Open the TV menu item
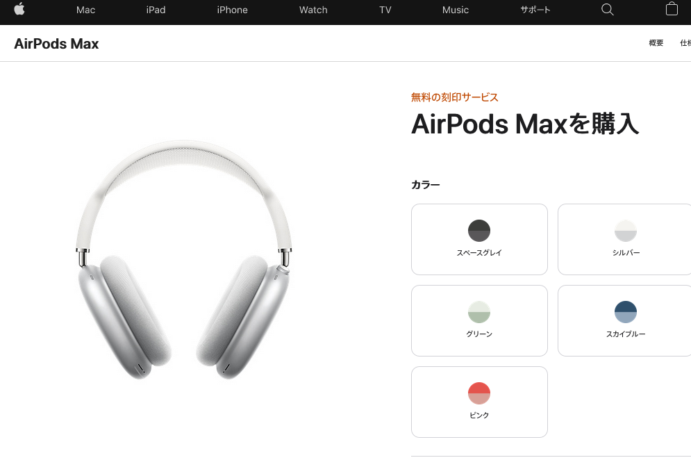Image resolution: width=691 pixels, height=467 pixels. pyautogui.click(x=385, y=10)
